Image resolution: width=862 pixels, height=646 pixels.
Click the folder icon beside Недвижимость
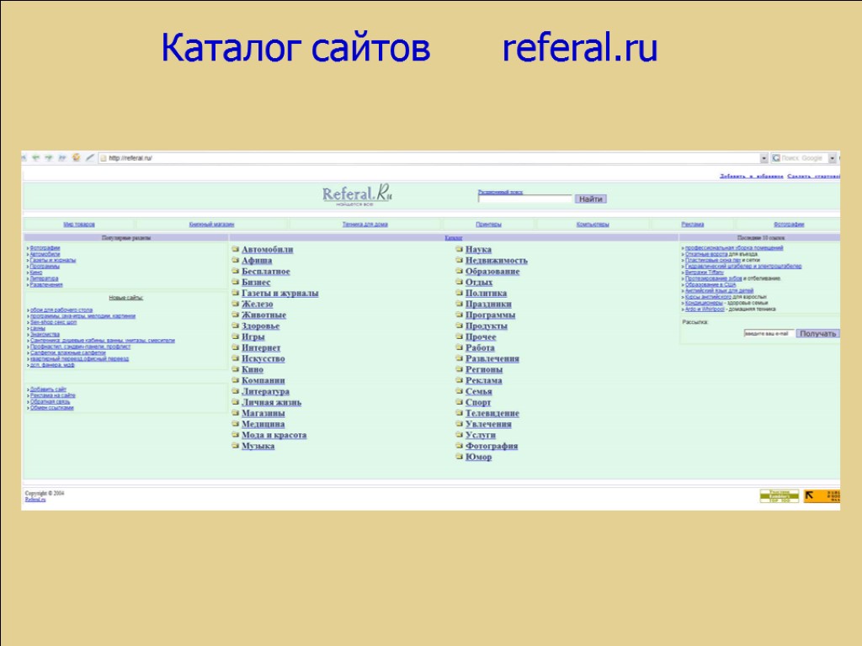coord(459,260)
